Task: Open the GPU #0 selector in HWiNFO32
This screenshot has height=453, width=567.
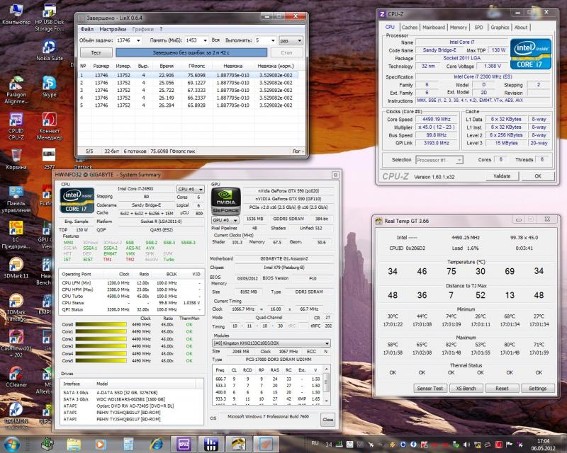Action: tap(225, 219)
